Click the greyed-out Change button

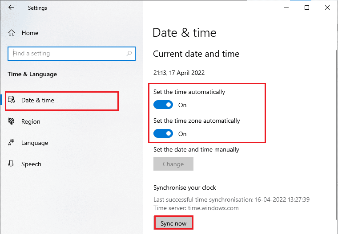click(x=173, y=164)
